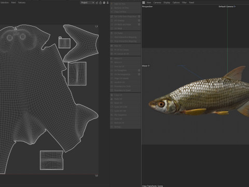249x187 pixels.
Task: Choose Fit Canvas to UV
Action: [x=126, y=54]
